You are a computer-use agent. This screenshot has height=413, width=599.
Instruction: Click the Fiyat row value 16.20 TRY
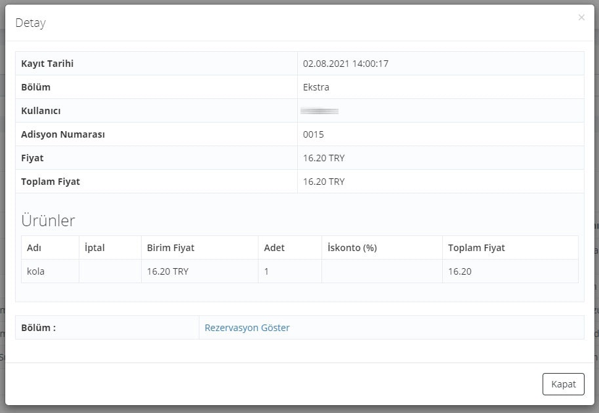[323, 158]
